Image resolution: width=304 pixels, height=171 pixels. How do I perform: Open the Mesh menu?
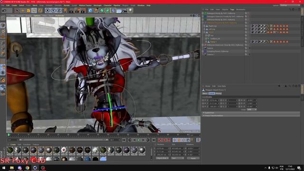[35, 5]
